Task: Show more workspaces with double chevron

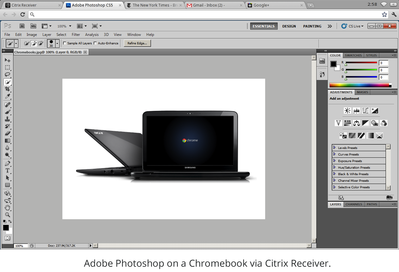Action: [x=330, y=26]
